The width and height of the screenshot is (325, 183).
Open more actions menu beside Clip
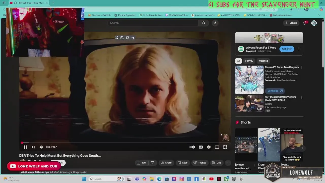tap(228, 163)
